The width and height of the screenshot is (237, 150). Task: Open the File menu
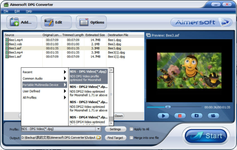tap(6, 11)
